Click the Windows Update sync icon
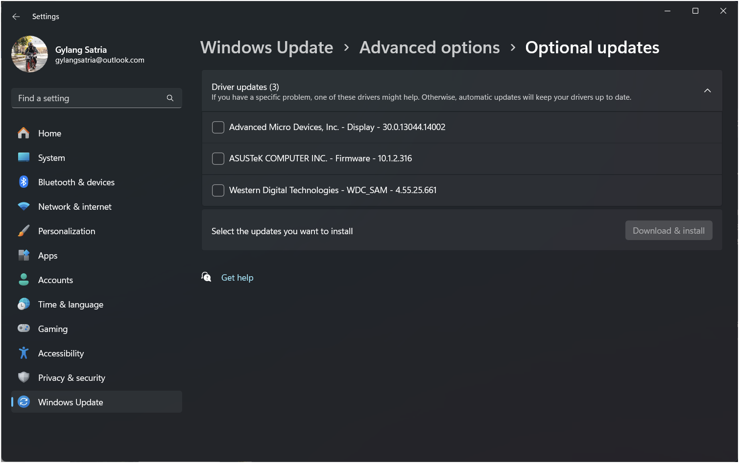739x463 pixels. click(24, 402)
